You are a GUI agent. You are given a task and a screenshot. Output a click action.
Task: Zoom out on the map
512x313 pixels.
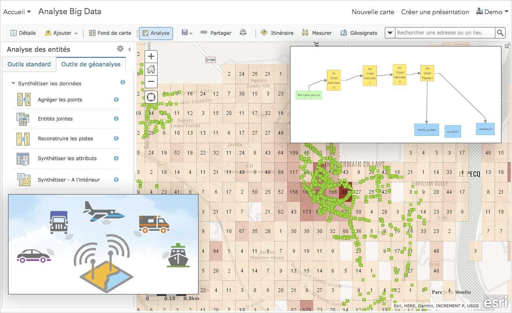[151, 81]
